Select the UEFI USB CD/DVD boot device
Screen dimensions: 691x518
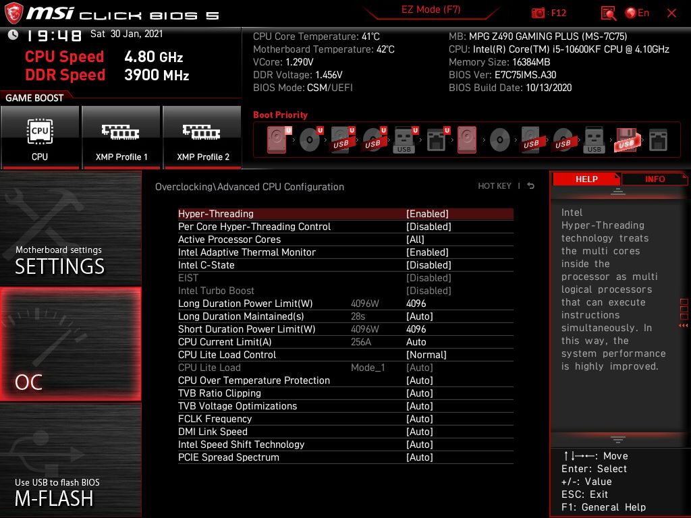[374, 140]
